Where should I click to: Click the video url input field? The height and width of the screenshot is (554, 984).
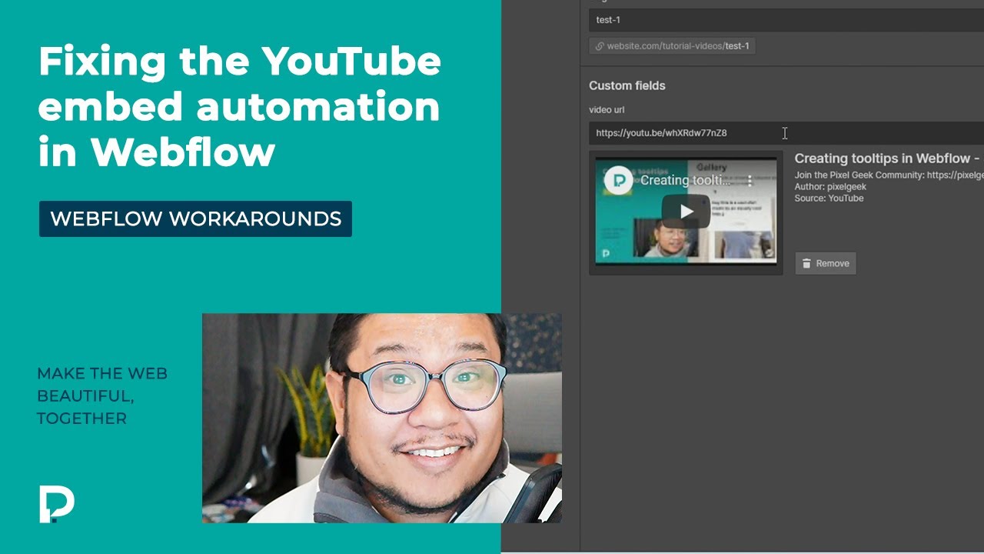786,133
